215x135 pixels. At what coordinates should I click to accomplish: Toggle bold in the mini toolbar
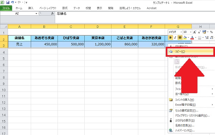pos(170,38)
